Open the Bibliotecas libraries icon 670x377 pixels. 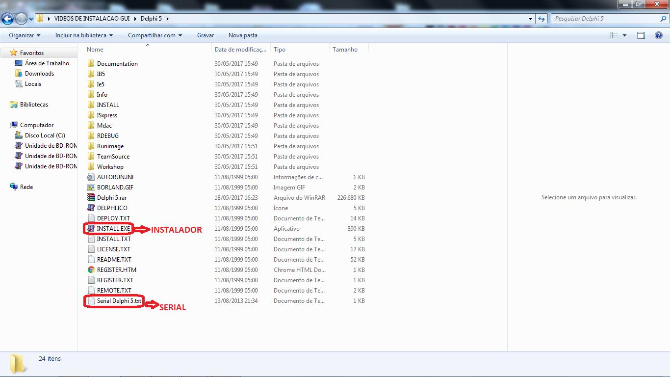[14, 104]
